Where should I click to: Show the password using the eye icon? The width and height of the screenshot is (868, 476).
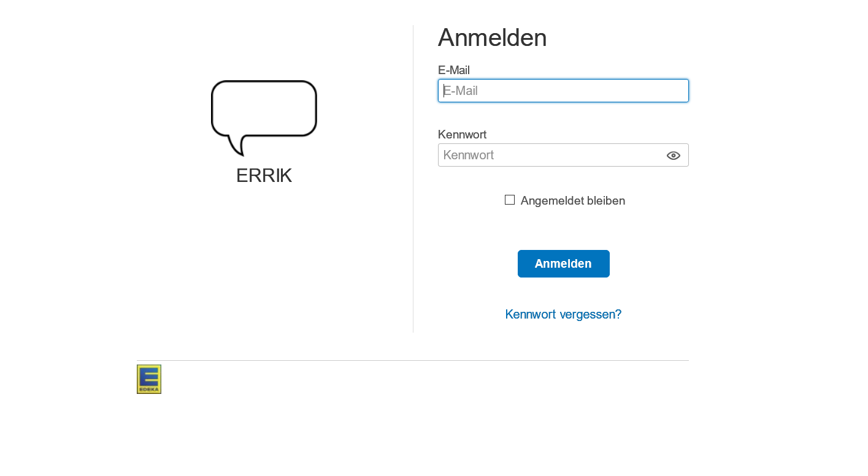tap(673, 156)
